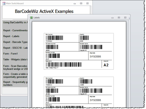Minimize the Labels report window
The image size is (146, 109).
click(x=112, y=18)
